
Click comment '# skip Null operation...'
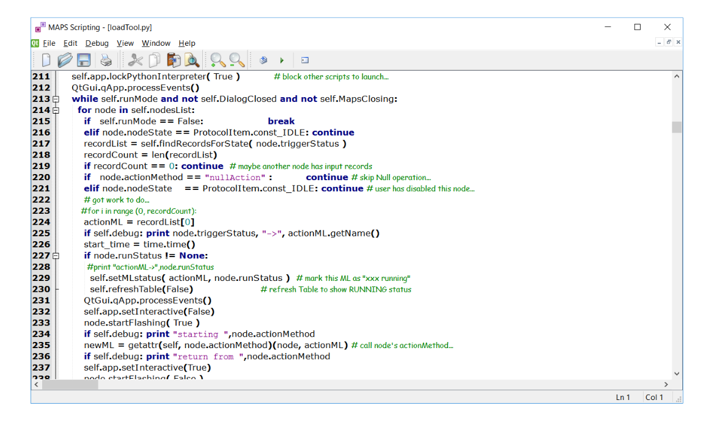[x=391, y=177]
